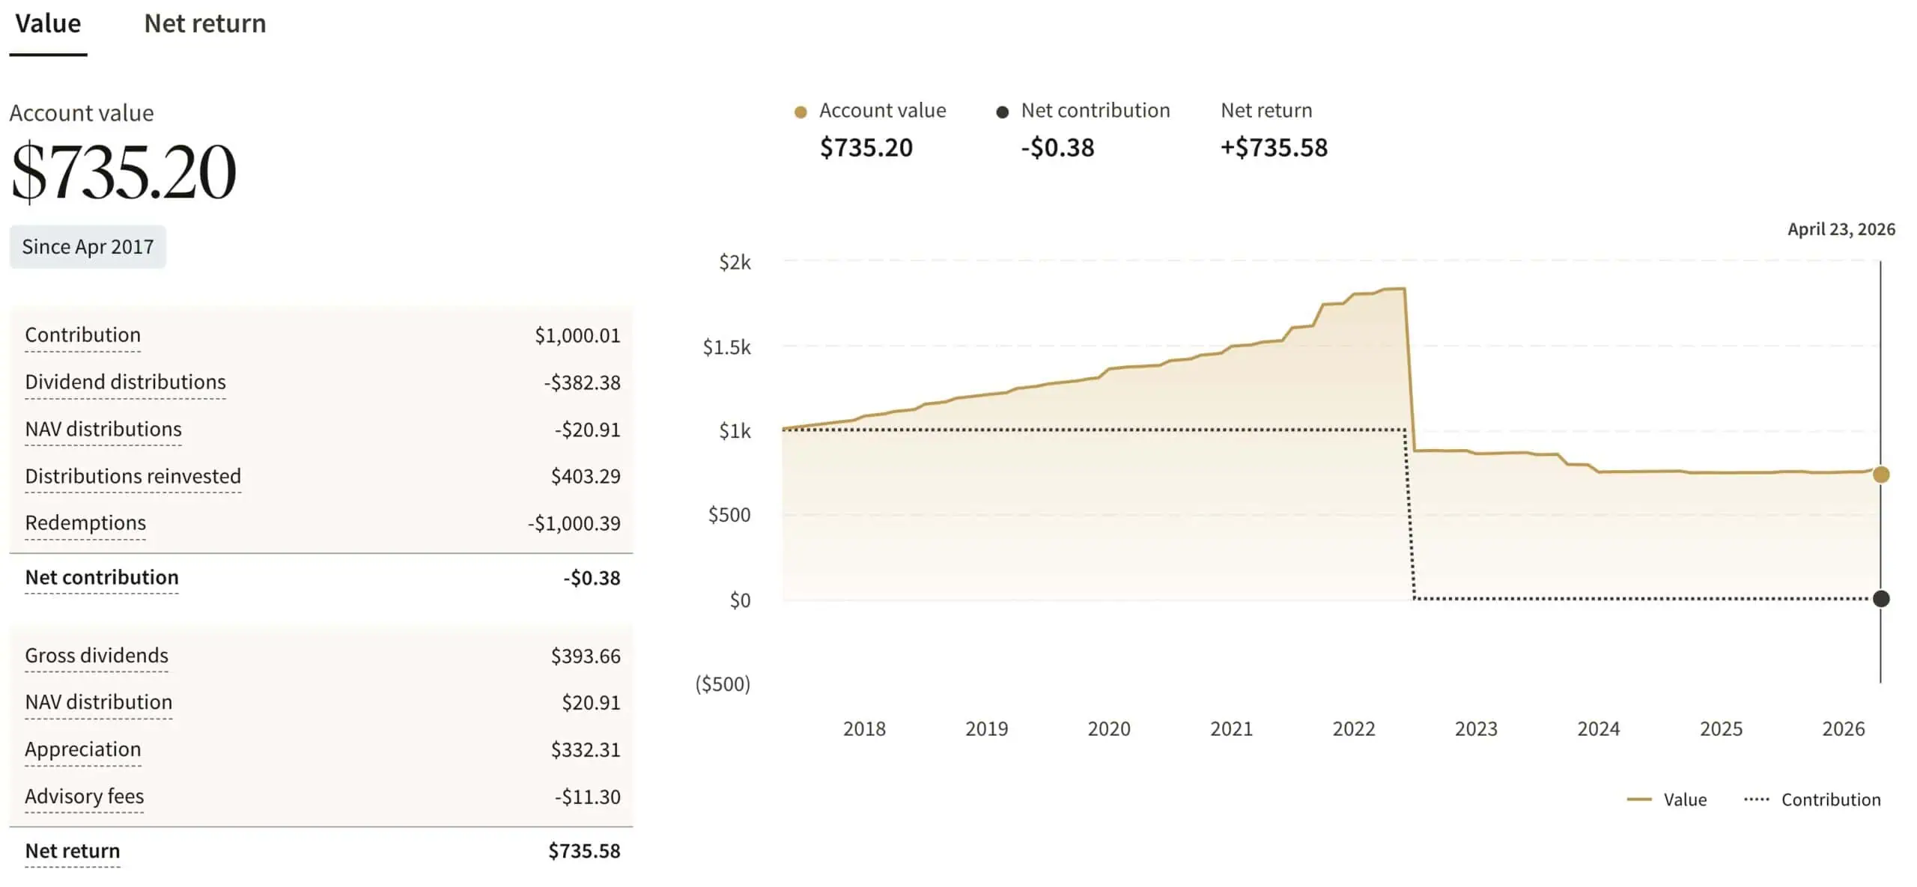Click the NAV distributions term
1917x887 pixels.
[x=103, y=430]
